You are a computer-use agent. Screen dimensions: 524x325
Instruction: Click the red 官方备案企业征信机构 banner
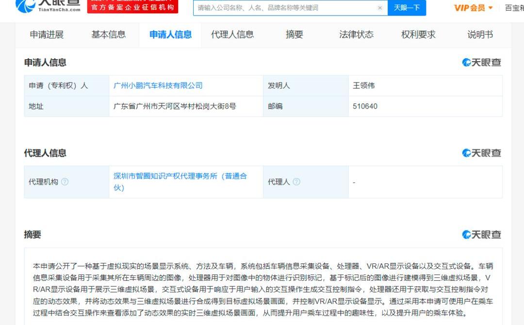click(x=132, y=7)
